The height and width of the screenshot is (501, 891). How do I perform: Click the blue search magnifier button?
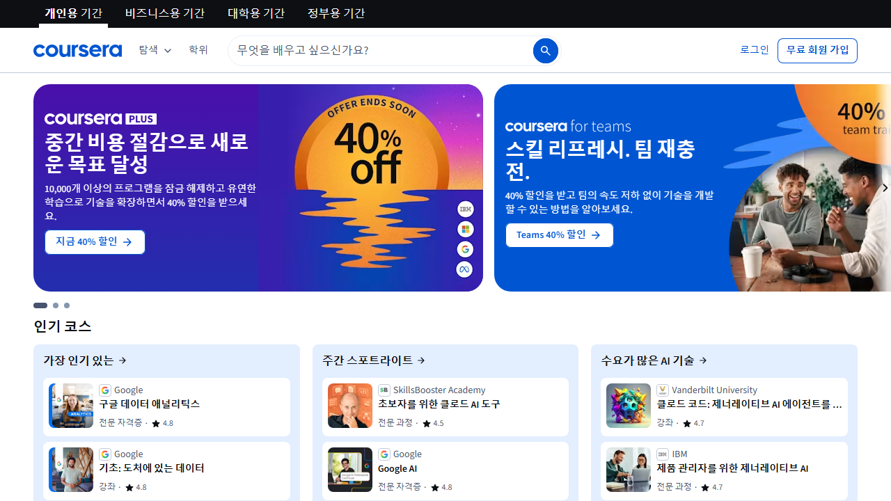coord(546,51)
